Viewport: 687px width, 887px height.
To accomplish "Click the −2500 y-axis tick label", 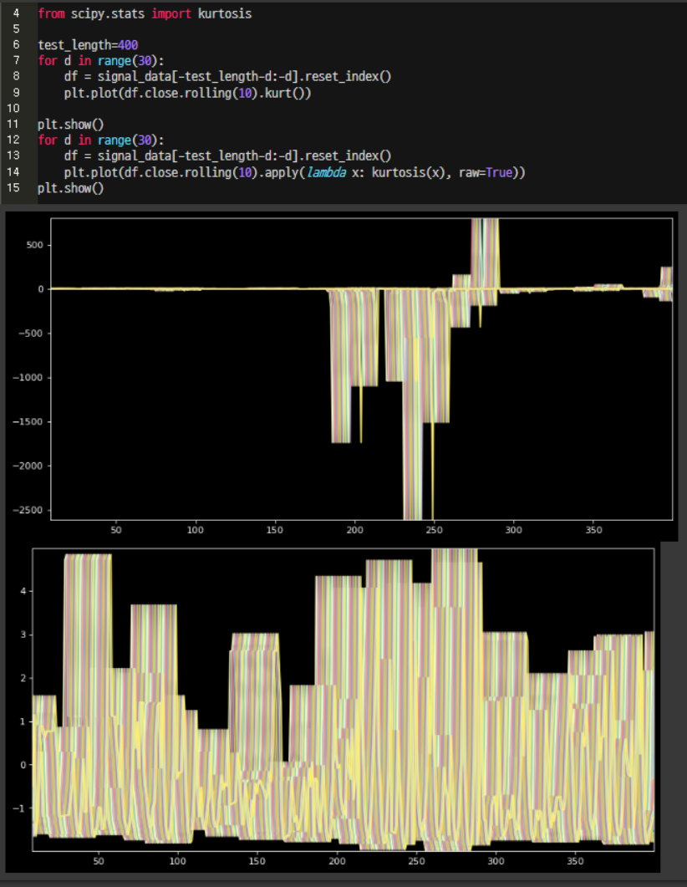I will click(x=28, y=510).
